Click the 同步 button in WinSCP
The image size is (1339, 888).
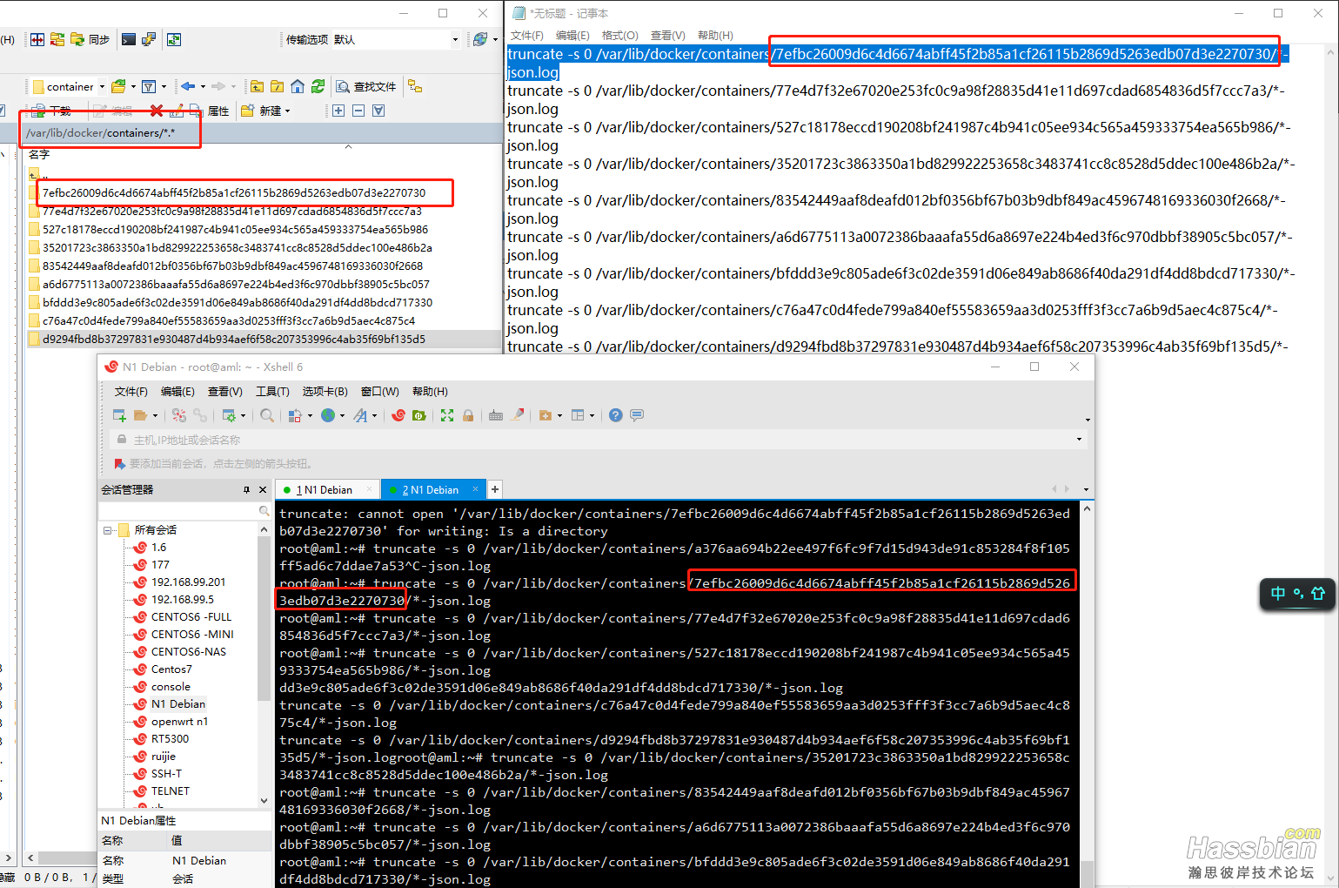pos(91,39)
